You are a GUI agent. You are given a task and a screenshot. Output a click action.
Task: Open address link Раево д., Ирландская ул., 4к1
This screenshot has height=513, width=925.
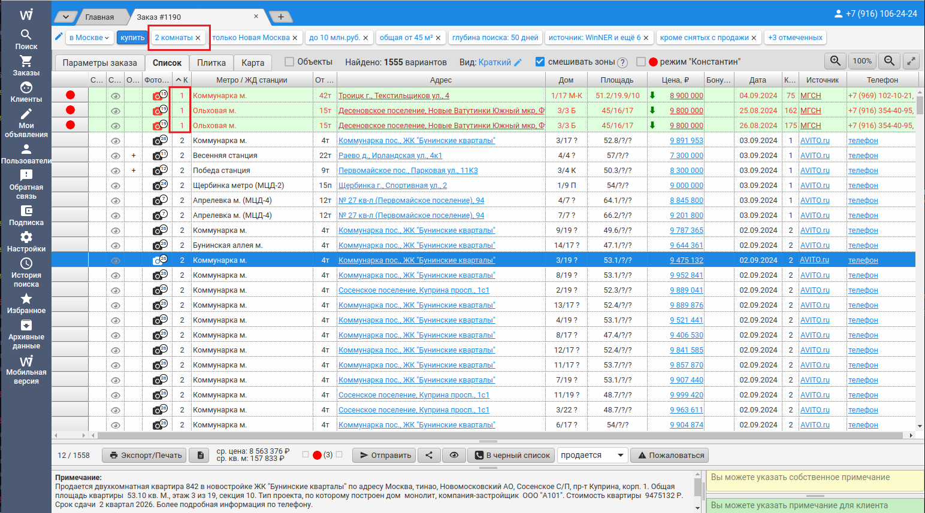pyautogui.click(x=390, y=156)
